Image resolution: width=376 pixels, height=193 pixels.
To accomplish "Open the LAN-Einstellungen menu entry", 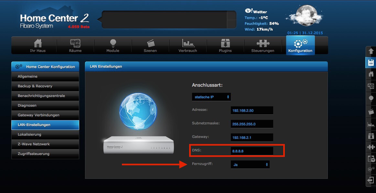I will point(45,125).
